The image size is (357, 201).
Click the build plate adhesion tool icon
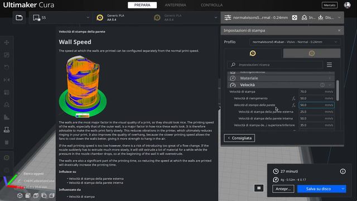(7, 130)
